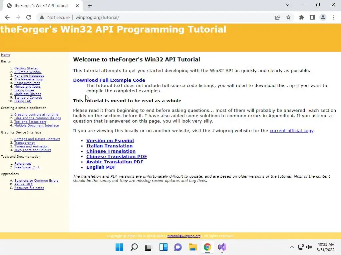Open Task View on the taskbar
The height and width of the screenshot is (255, 341).
[x=148, y=247]
